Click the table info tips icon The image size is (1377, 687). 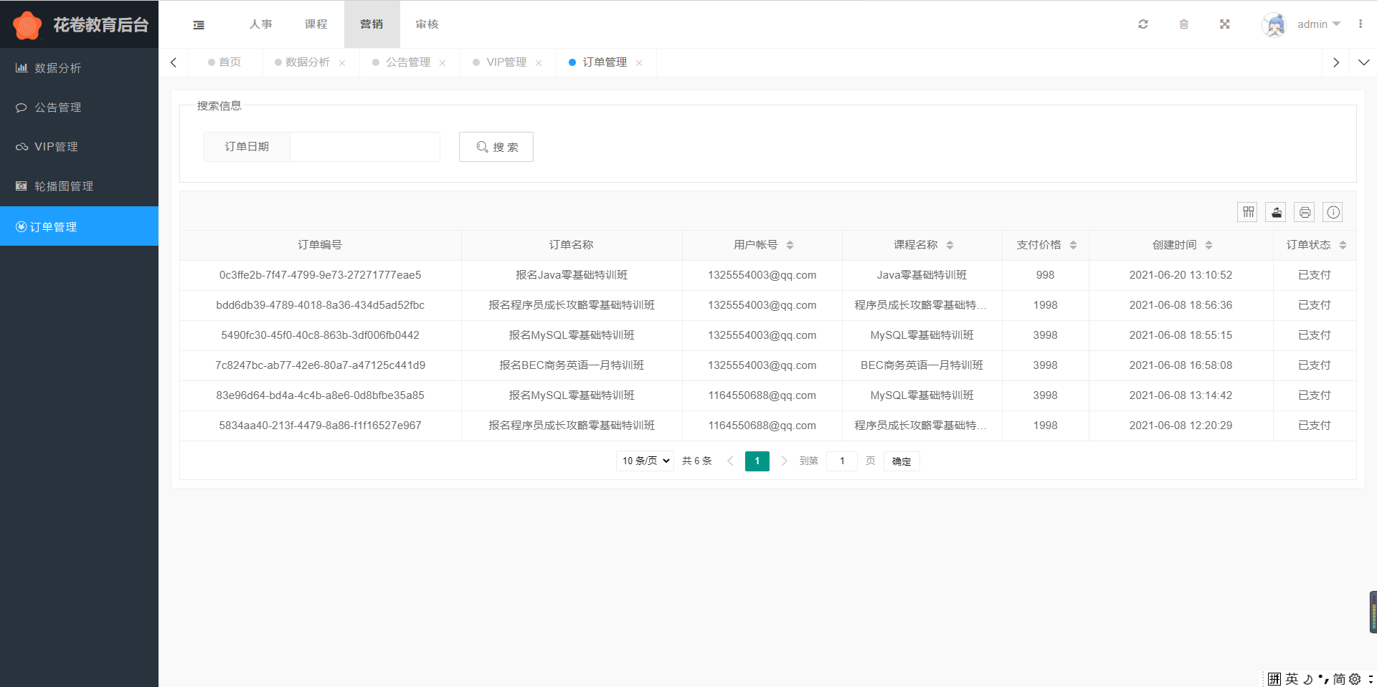[1333, 212]
